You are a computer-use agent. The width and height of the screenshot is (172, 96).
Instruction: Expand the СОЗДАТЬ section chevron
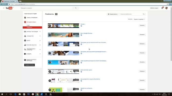click(40, 54)
